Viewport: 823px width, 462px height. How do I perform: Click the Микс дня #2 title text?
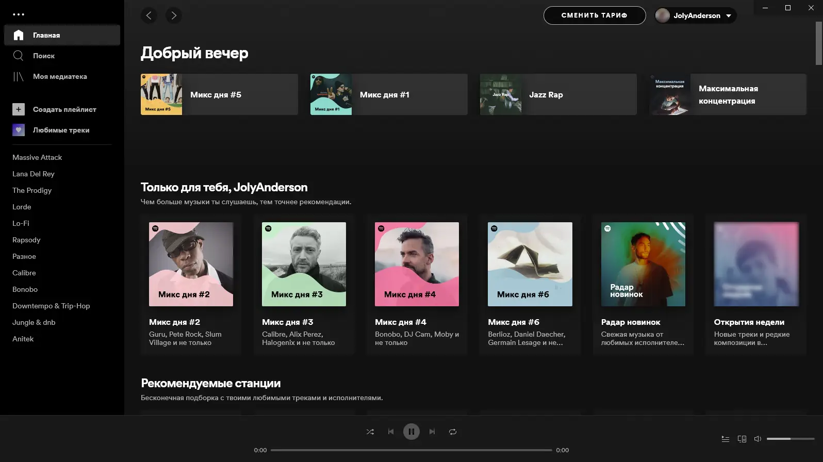174,322
